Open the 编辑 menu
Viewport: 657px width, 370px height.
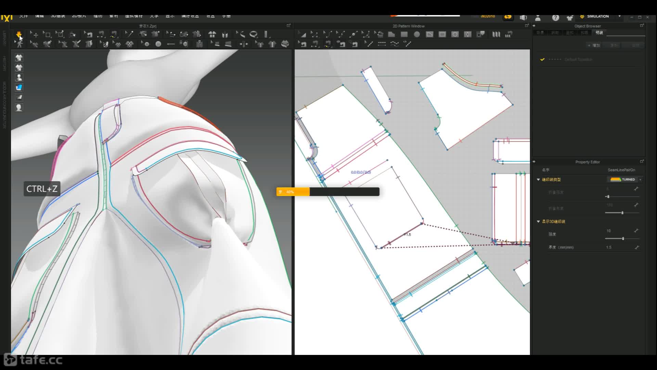pyautogui.click(x=39, y=16)
